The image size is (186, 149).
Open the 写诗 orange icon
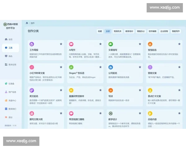[111, 90]
